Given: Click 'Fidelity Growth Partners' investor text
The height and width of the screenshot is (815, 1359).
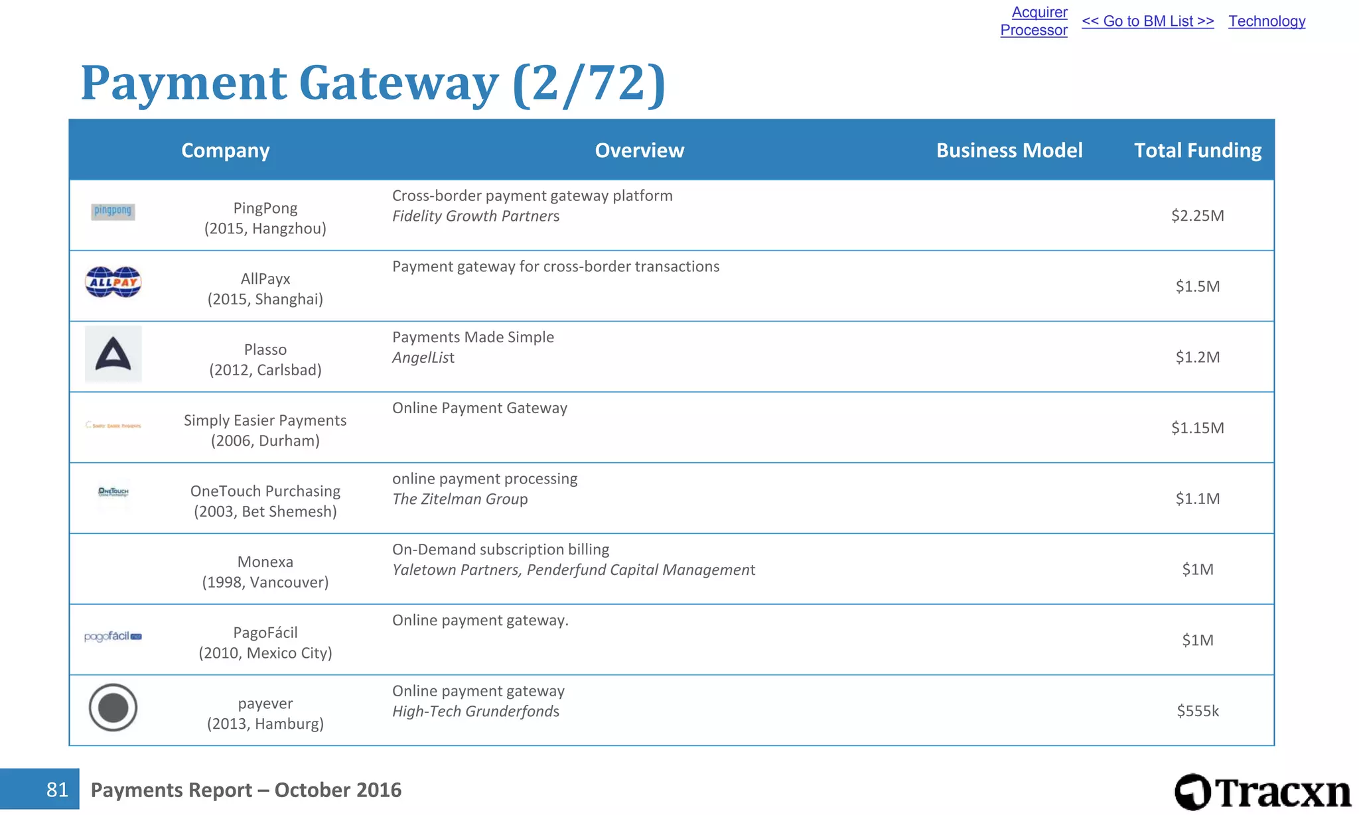Looking at the screenshot, I should (476, 216).
